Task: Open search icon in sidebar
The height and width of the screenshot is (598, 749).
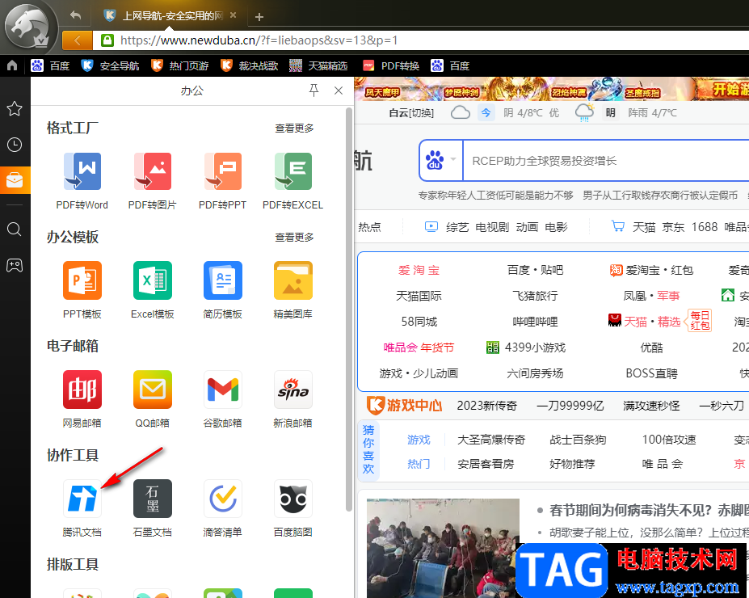Action: tap(15, 230)
